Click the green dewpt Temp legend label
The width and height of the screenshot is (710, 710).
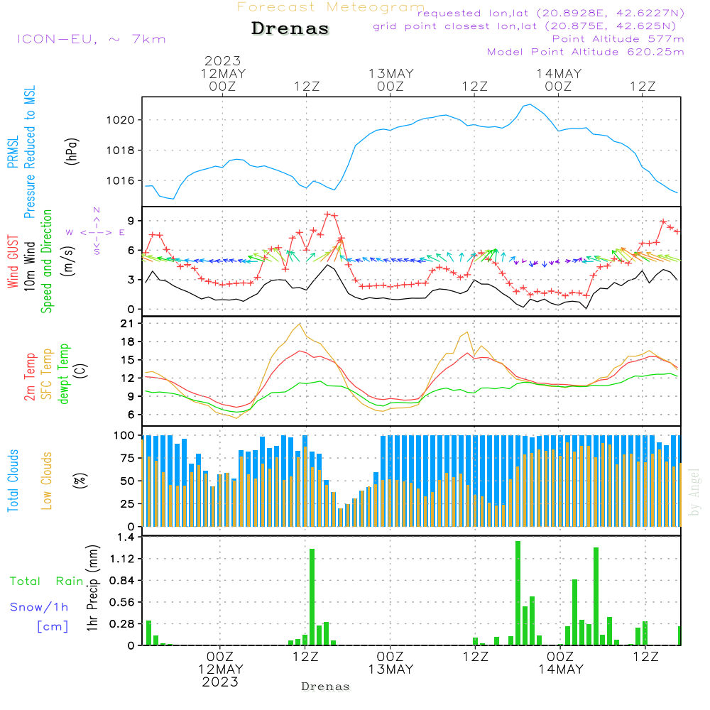(x=63, y=375)
